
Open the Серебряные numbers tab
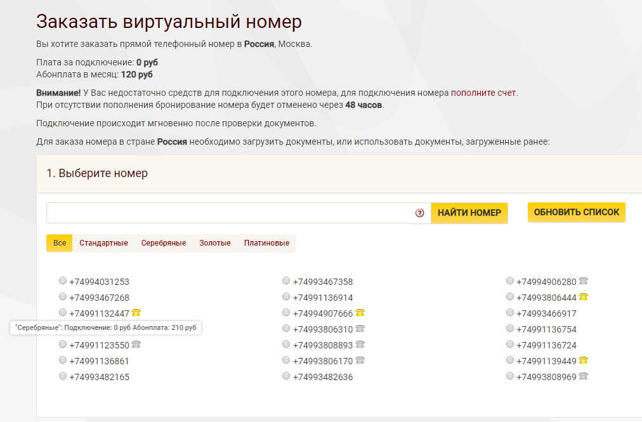[164, 243]
